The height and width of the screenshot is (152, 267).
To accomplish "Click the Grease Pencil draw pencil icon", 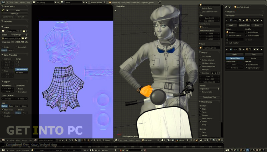I will click(x=3, y=10).
